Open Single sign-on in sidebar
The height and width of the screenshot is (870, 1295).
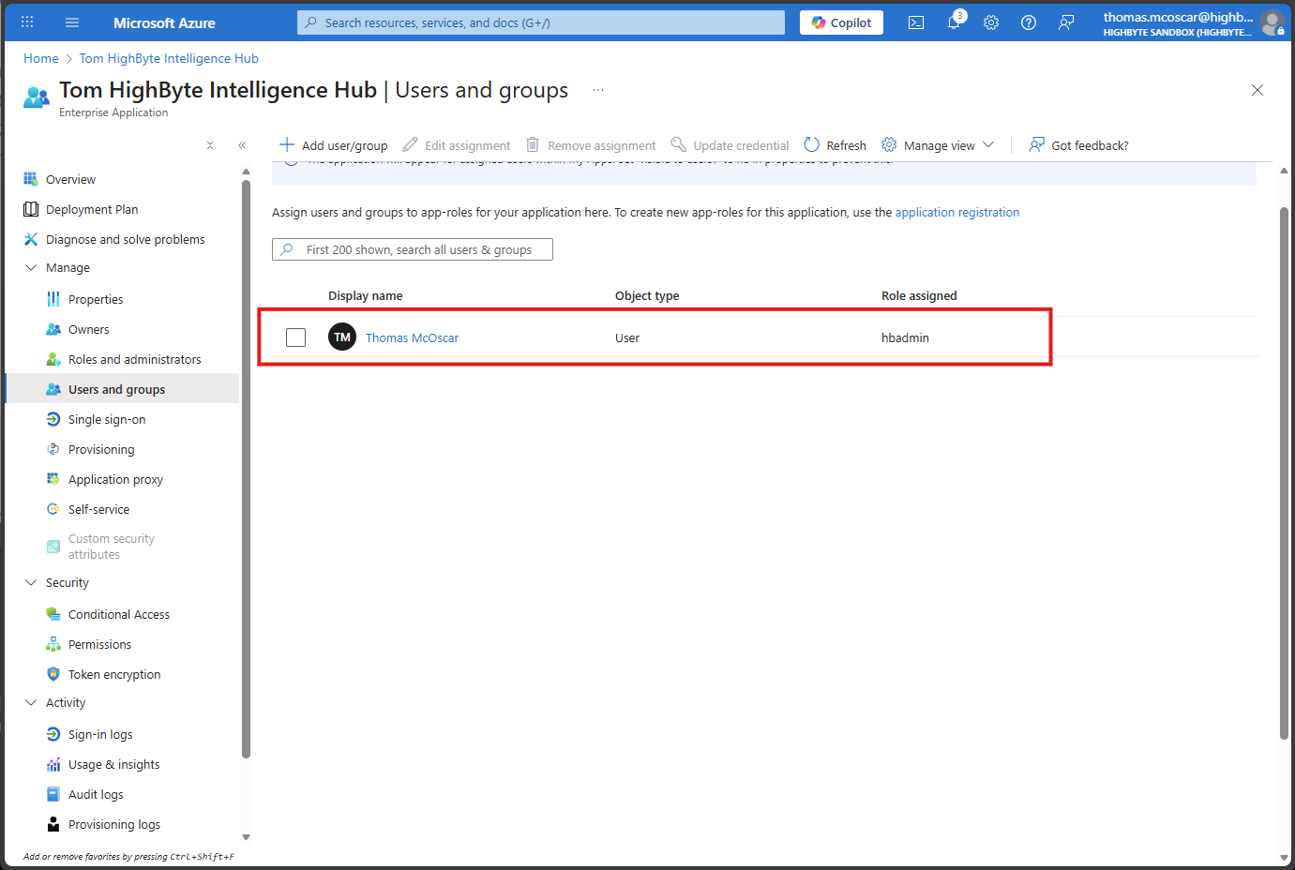pyautogui.click(x=107, y=420)
